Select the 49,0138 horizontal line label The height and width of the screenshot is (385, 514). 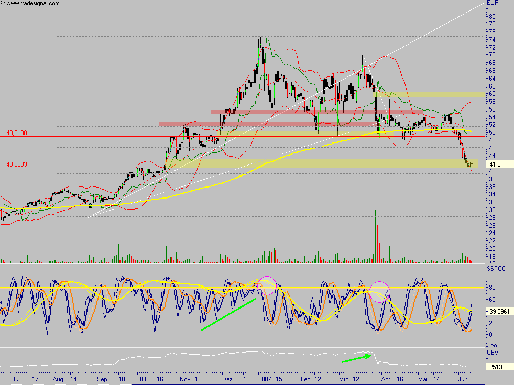click(17, 133)
